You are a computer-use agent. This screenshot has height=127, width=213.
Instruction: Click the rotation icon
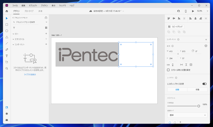coord(193,51)
